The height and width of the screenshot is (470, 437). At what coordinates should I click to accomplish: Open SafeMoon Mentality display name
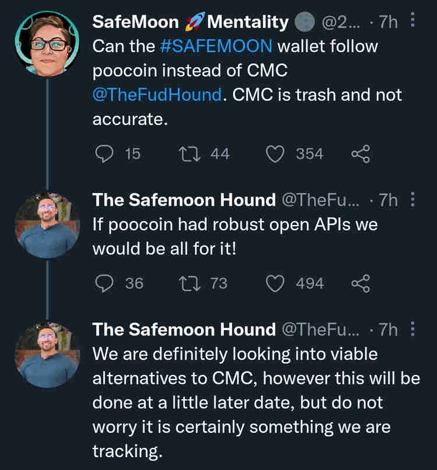tap(190, 23)
